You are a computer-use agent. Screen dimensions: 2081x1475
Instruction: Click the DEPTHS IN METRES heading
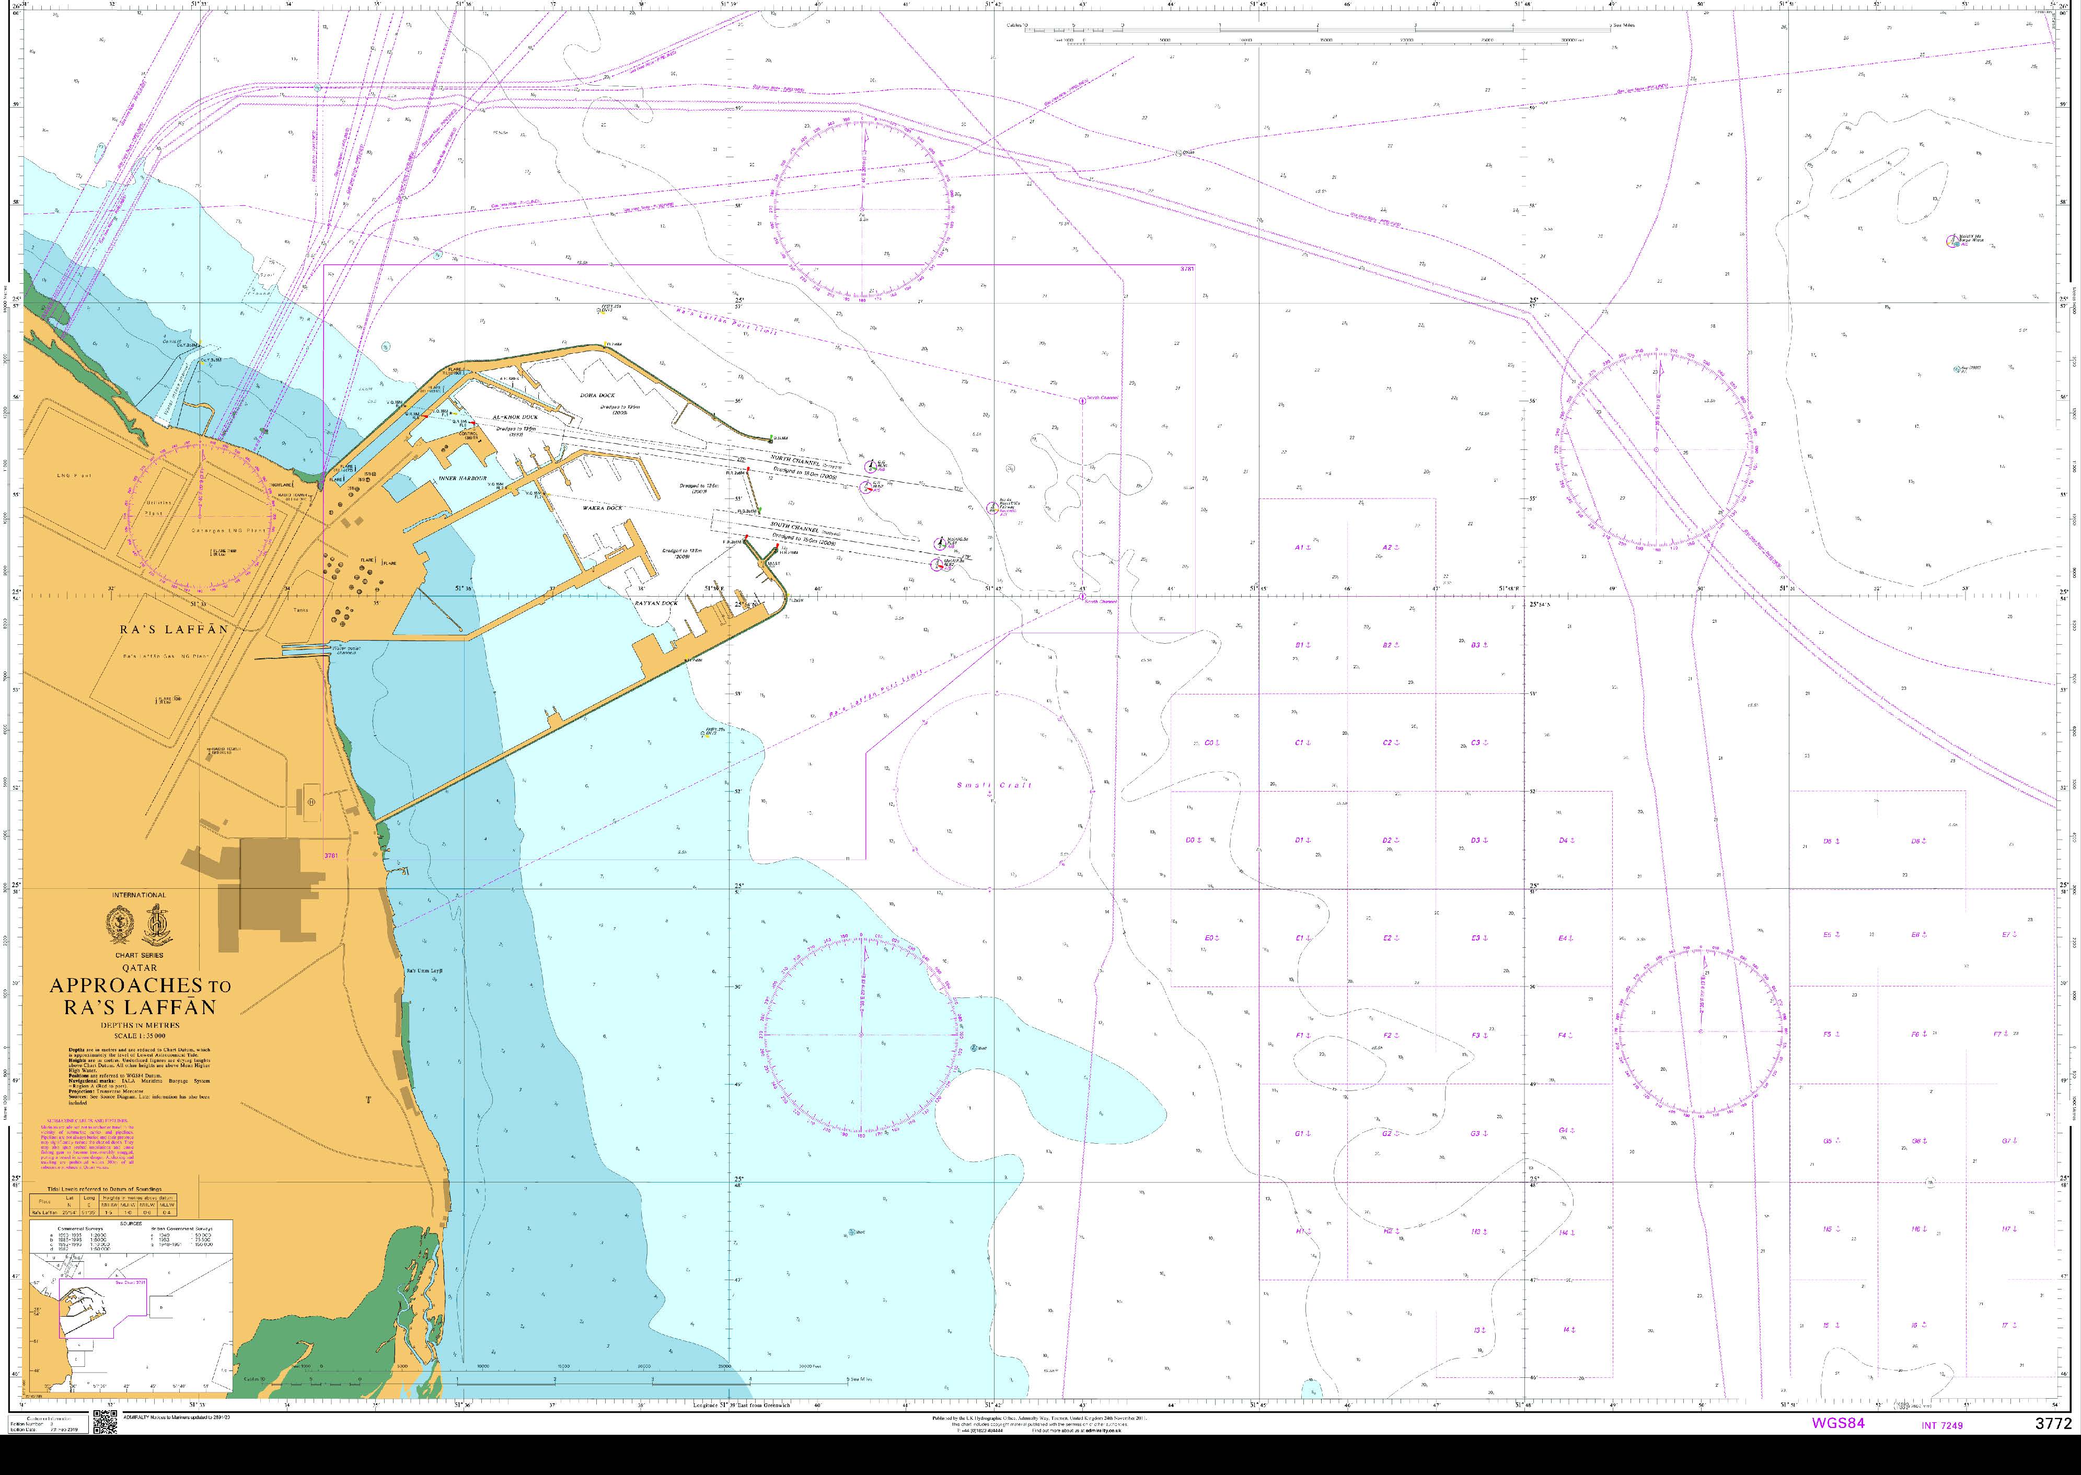pyautogui.click(x=140, y=1026)
